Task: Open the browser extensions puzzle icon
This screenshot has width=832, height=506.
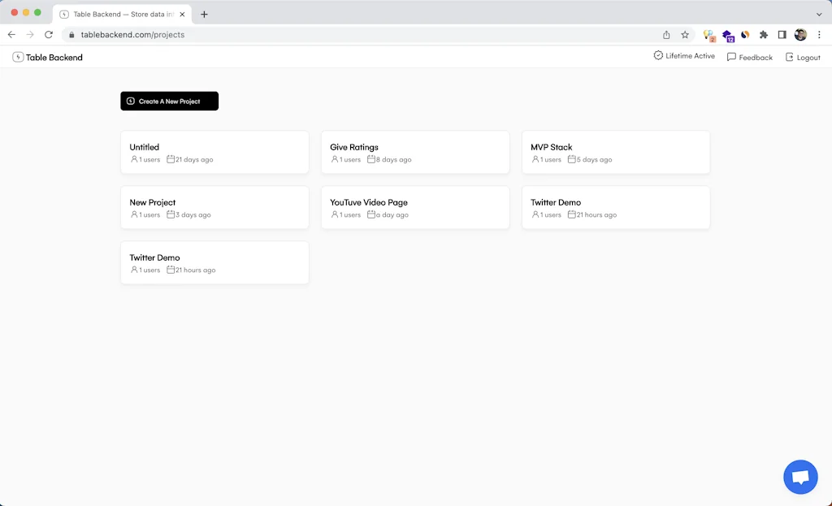Action: (764, 35)
